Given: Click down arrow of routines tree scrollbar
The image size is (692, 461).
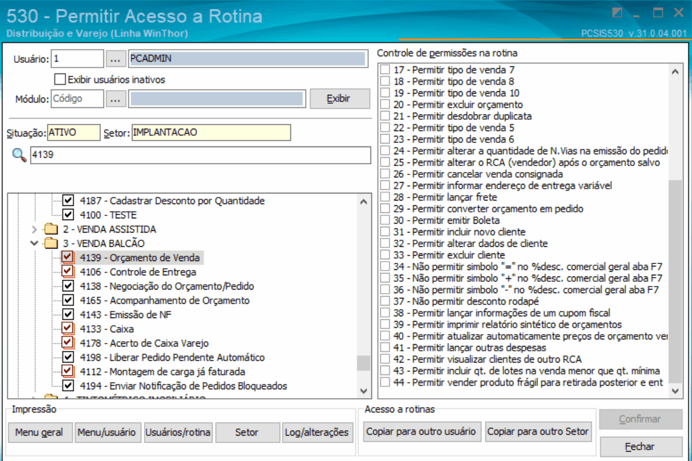Looking at the screenshot, I should [364, 390].
